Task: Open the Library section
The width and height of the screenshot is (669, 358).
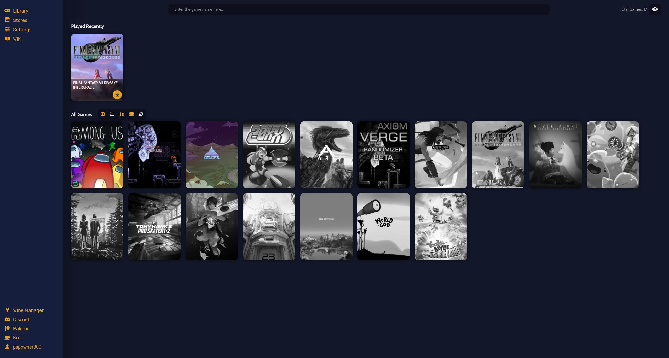Action: [16, 11]
